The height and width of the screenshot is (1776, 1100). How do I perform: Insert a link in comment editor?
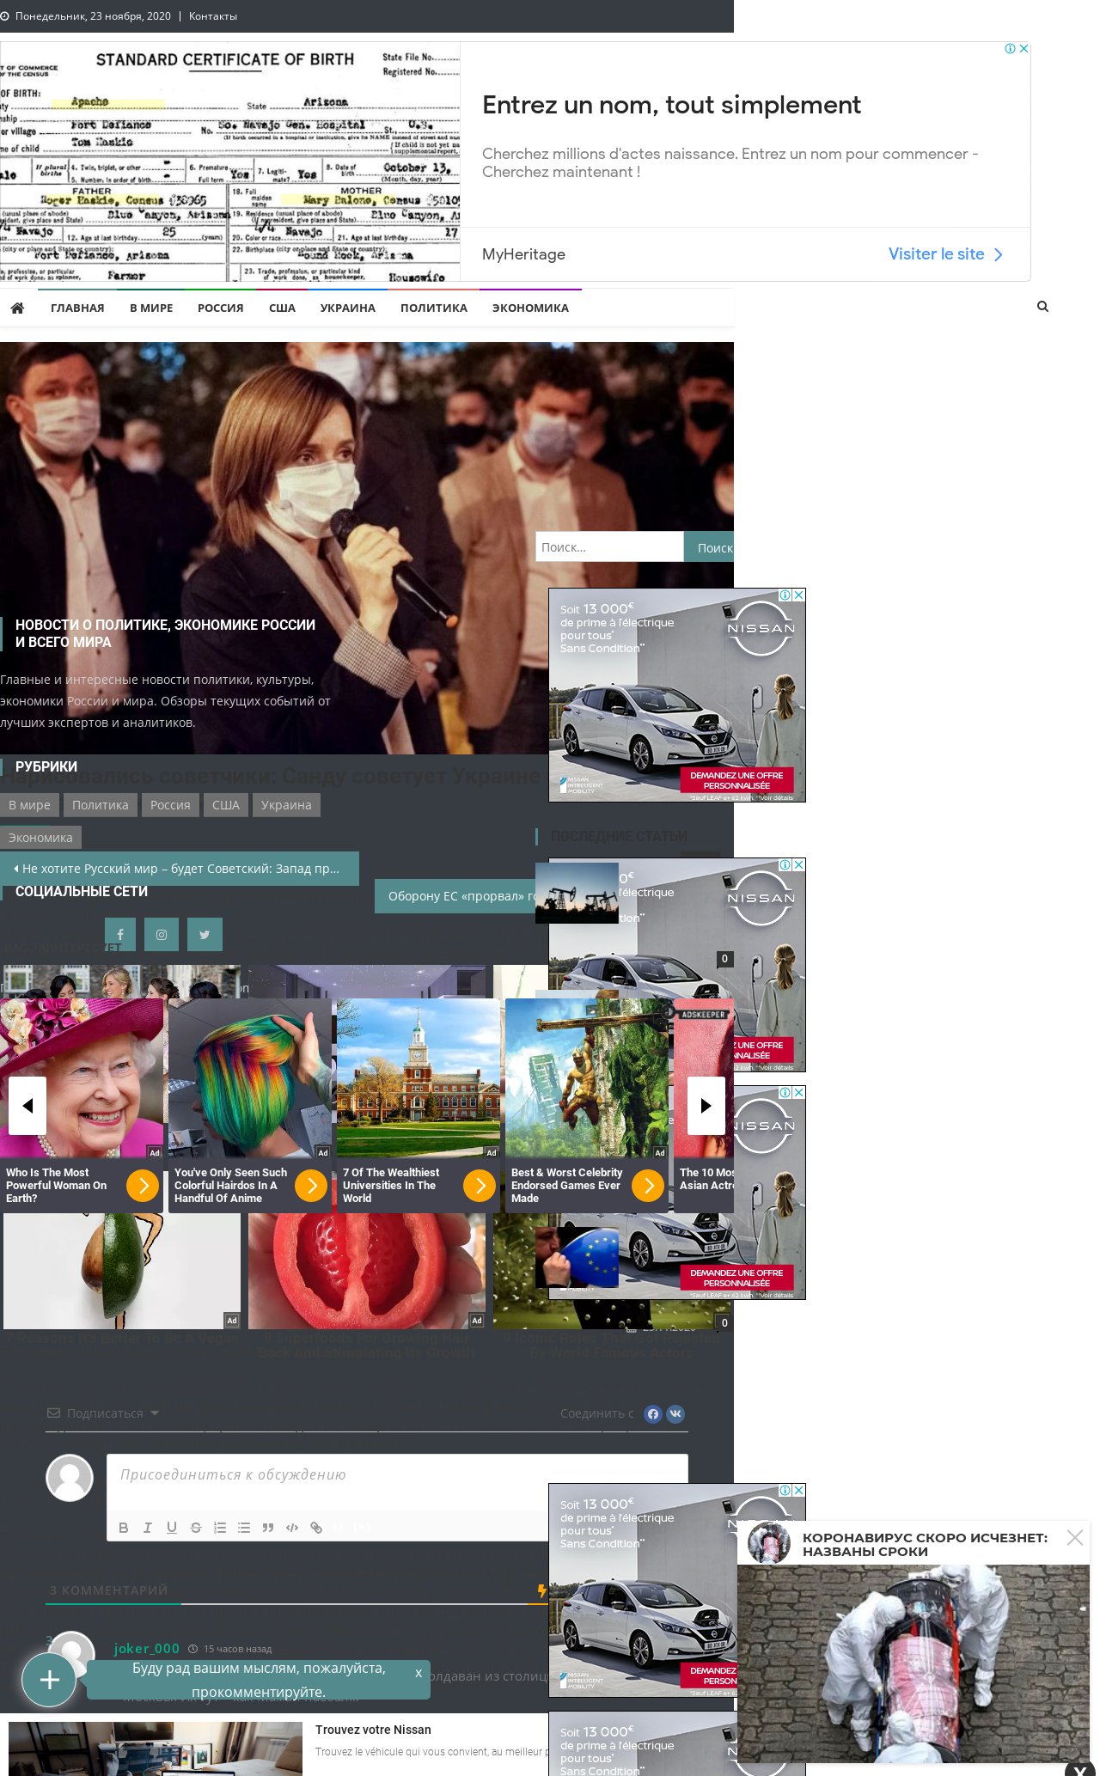(x=315, y=1527)
